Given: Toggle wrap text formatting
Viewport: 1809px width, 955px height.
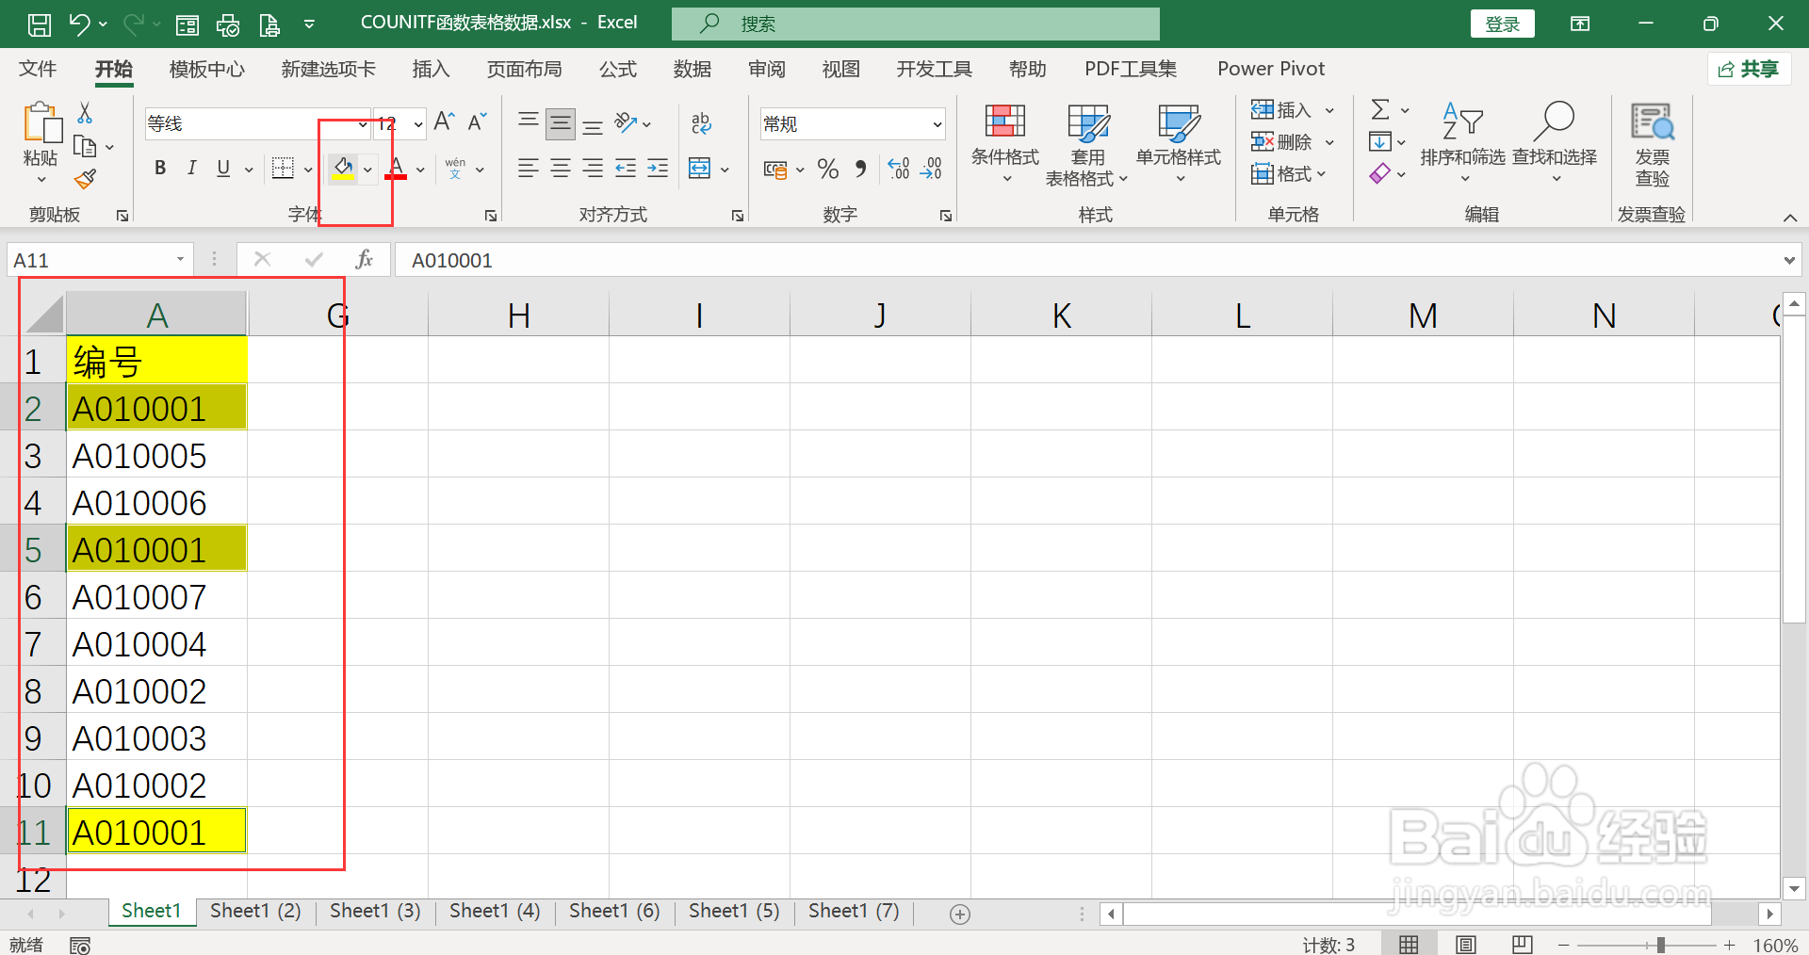Looking at the screenshot, I should coord(701,122).
